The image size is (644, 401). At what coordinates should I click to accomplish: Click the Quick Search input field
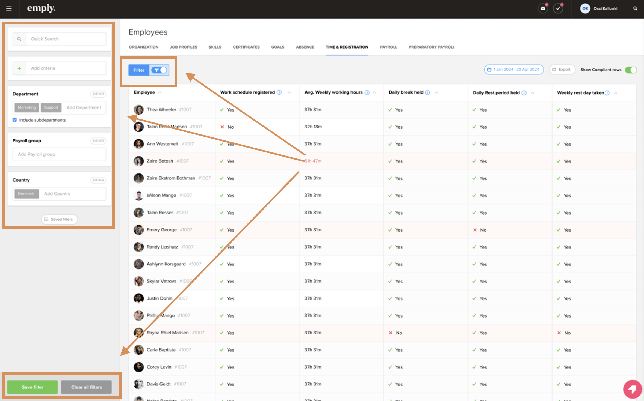coord(66,39)
